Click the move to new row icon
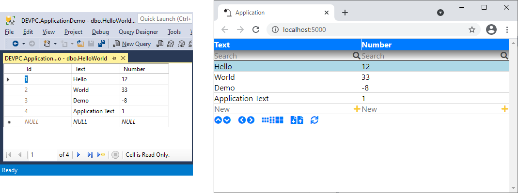This screenshot has height=193, width=518. [x=101, y=154]
